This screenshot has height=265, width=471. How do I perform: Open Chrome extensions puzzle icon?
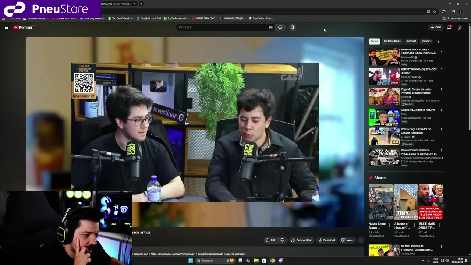click(x=444, y=11)
